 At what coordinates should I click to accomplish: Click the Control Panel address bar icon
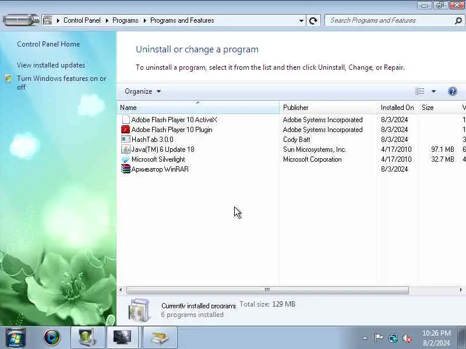point(48,20)
